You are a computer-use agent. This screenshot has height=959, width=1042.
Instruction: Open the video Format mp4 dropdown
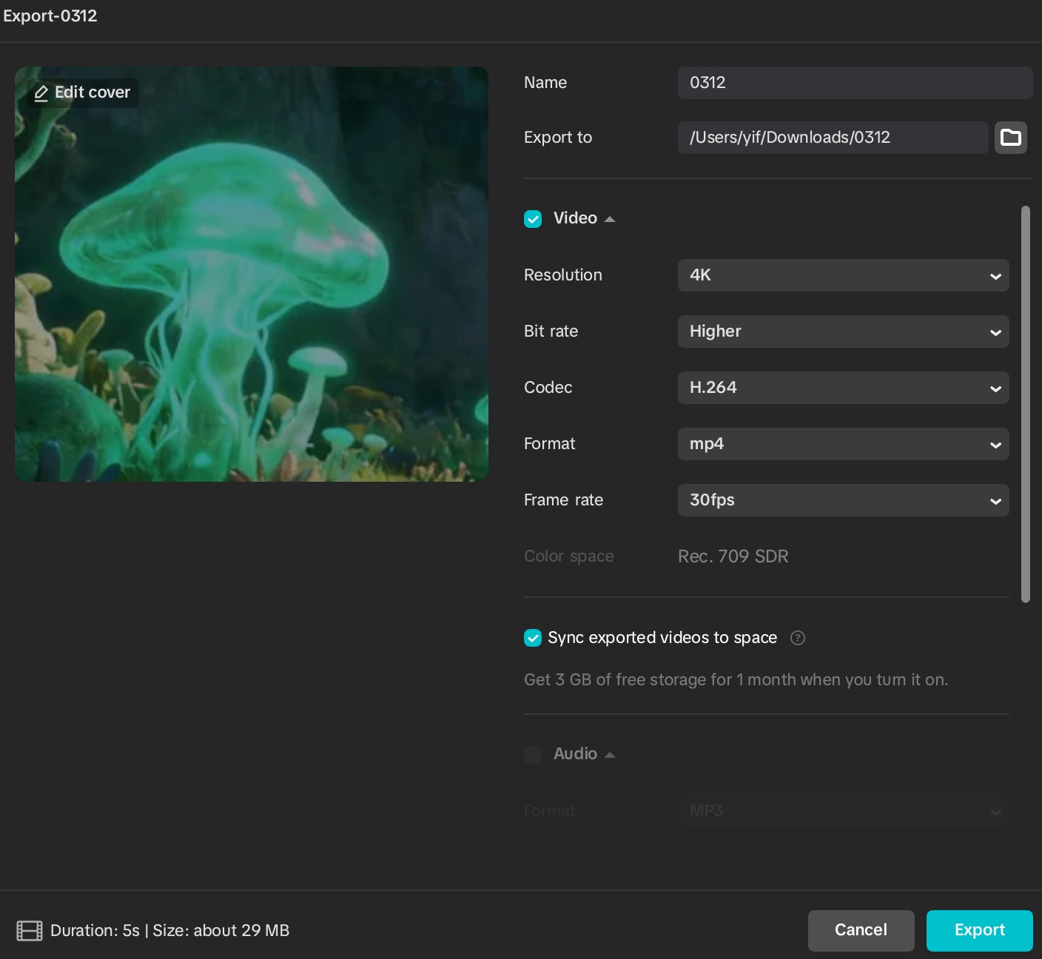[843, 444]
